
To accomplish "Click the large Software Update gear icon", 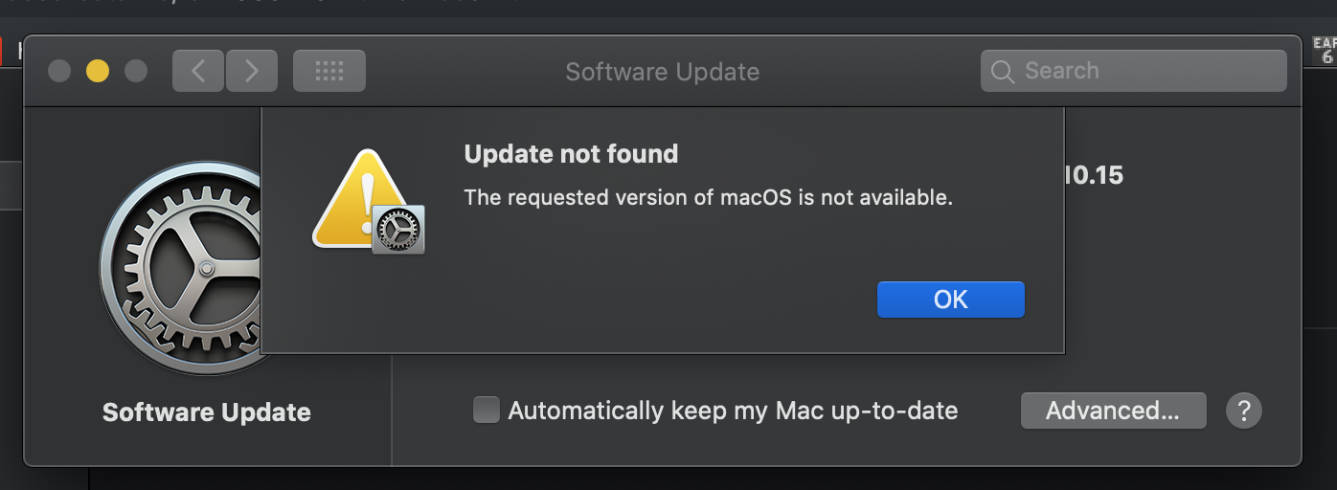I will click(182, 270).
